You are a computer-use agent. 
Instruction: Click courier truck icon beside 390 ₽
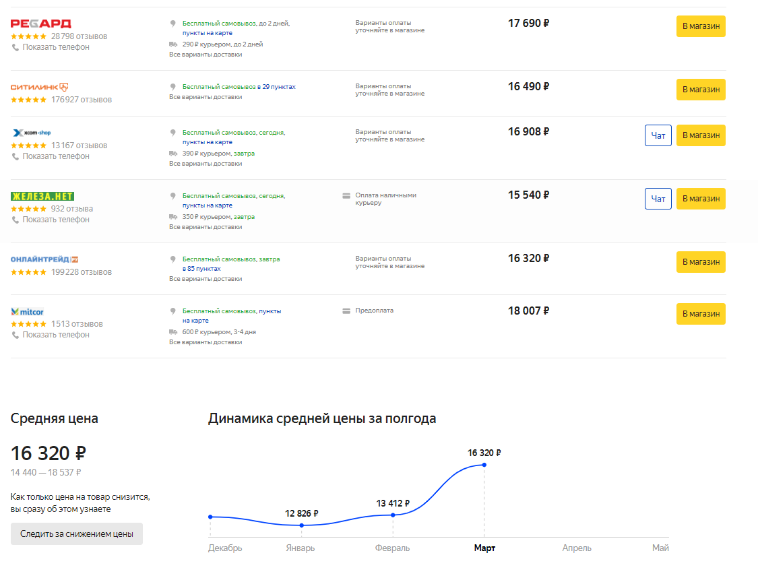click(x=173, y=154)
